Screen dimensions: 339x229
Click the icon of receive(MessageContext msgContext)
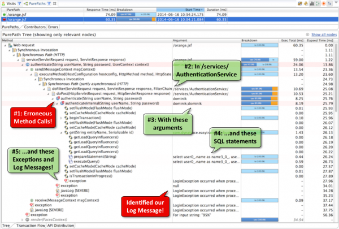[x=32, y=200]
